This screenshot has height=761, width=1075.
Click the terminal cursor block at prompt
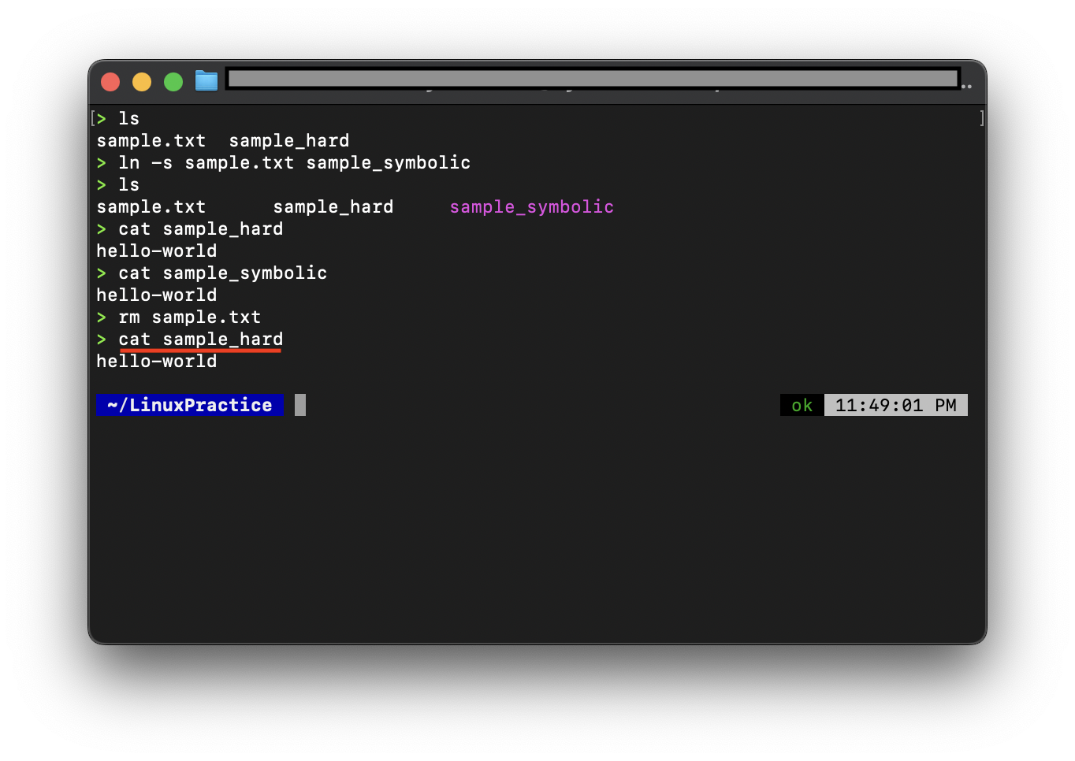coord(300,405)
